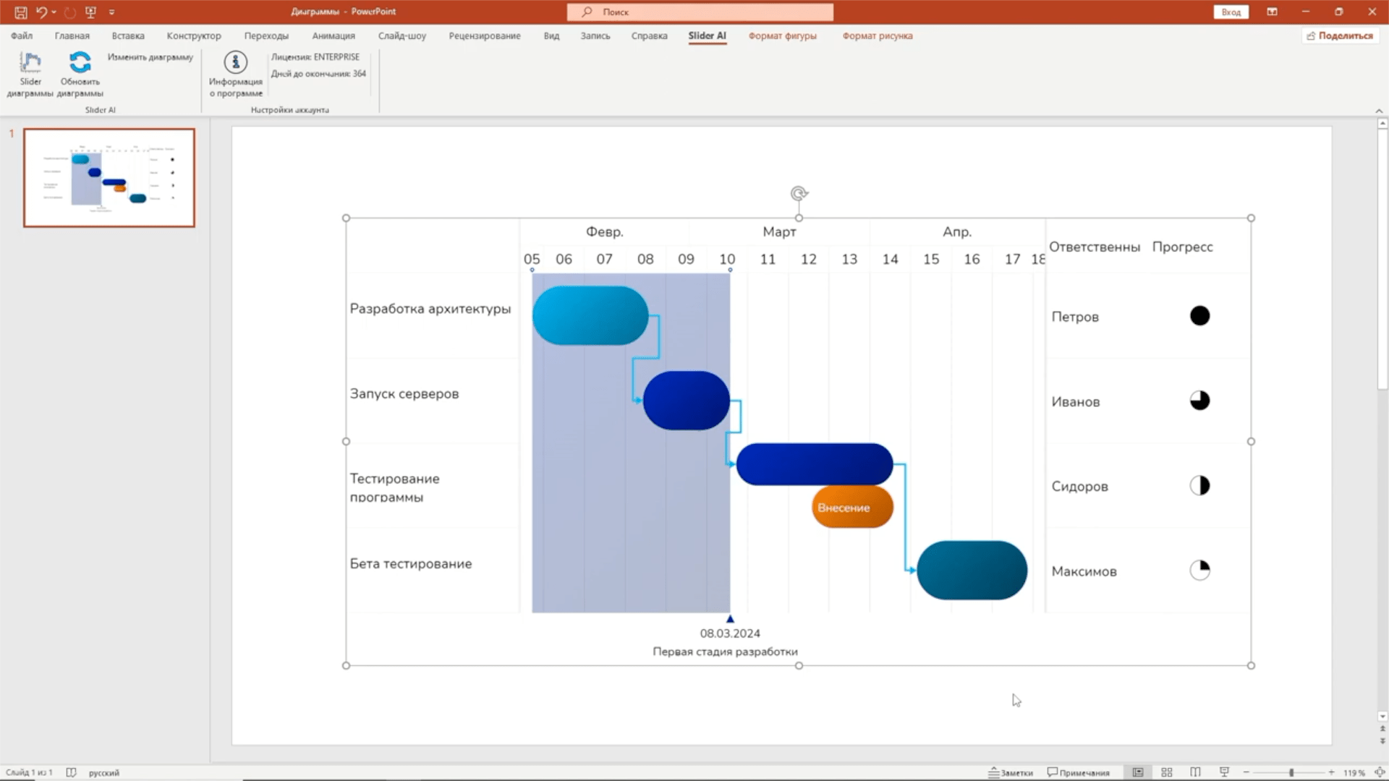This screenshot has width=1389, height=781.
Task: Switch to normal view in the status bar
Action: coord(1137,772)
